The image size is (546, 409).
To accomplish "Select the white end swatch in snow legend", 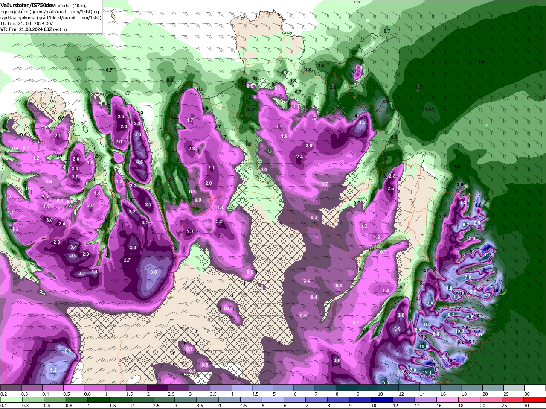I will [x=535, y=388].
